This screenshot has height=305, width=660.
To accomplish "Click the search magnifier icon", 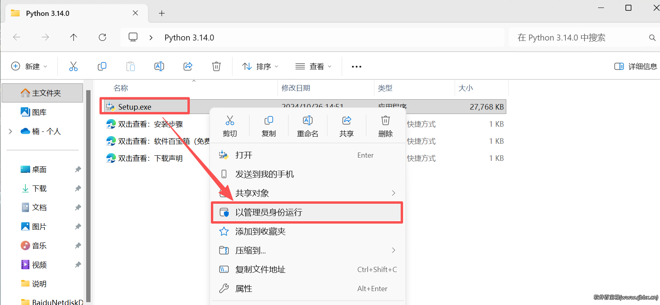I will pyautogui.click(x=652, y=38).
